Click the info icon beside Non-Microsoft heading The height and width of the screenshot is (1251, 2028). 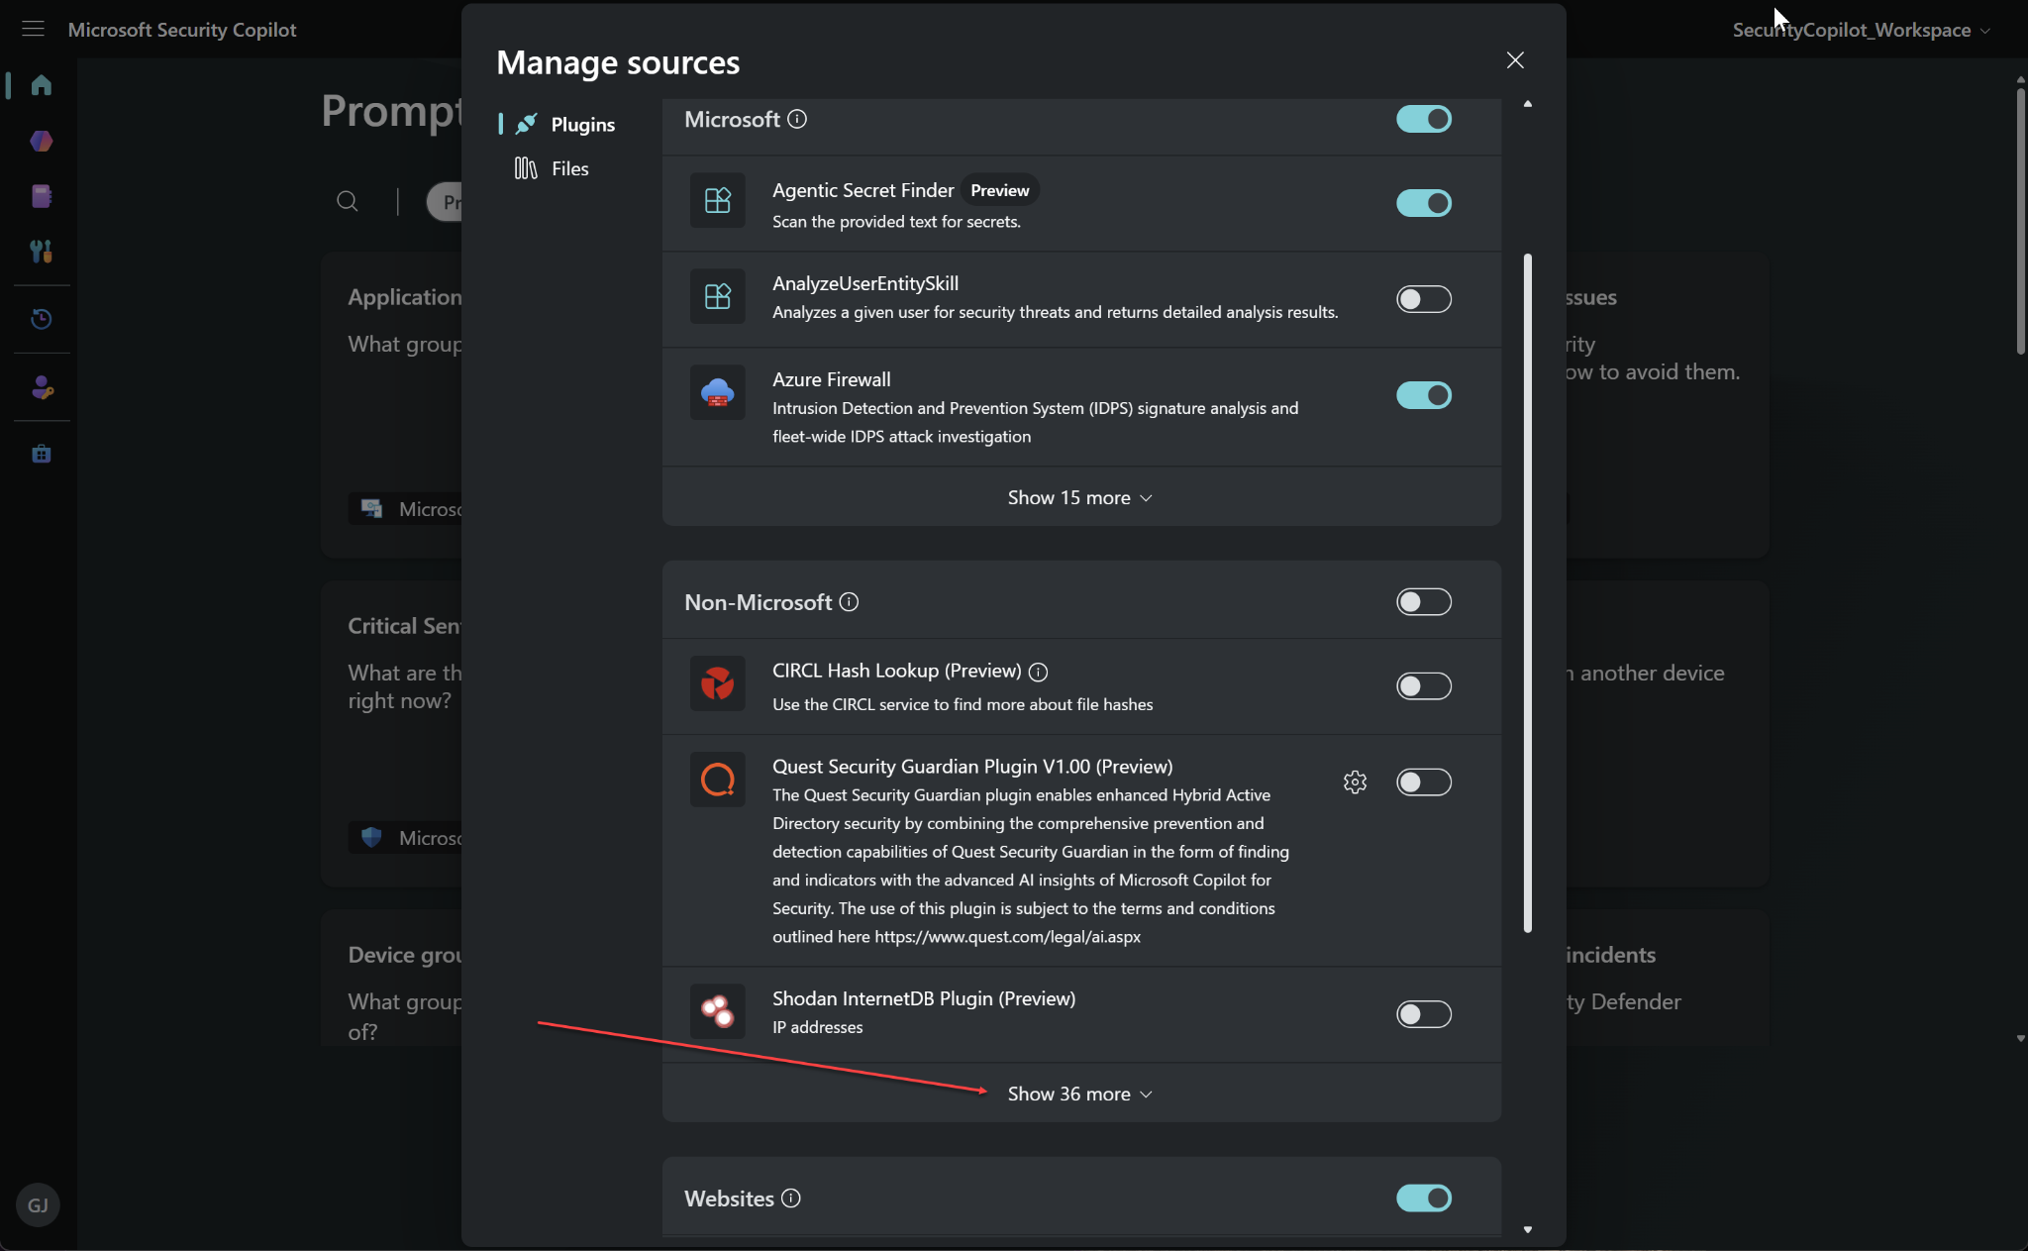click(849, 601)
